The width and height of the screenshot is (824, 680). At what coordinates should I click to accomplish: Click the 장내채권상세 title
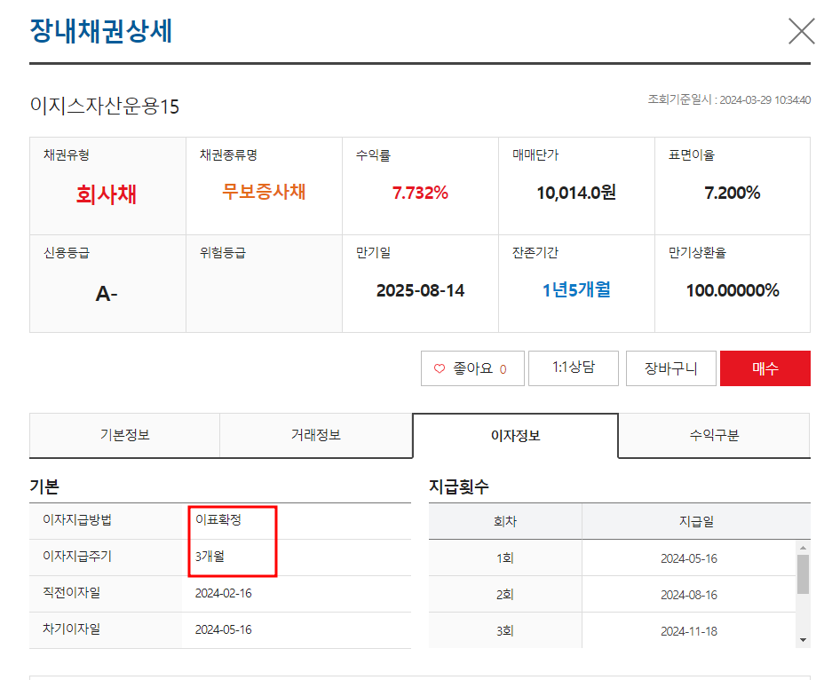101,30
